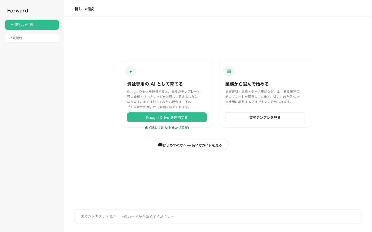Click the 新しい相談 button in sidebar
The image size is (372, 232).
click(x=32, y=25)
